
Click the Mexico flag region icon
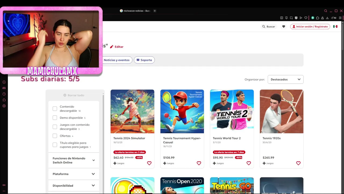335,26
